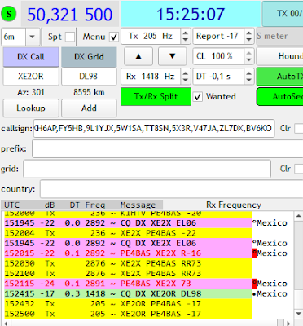
Task: Select row 152115 PE4BAS XE2X 73
Action: [128, 284]
